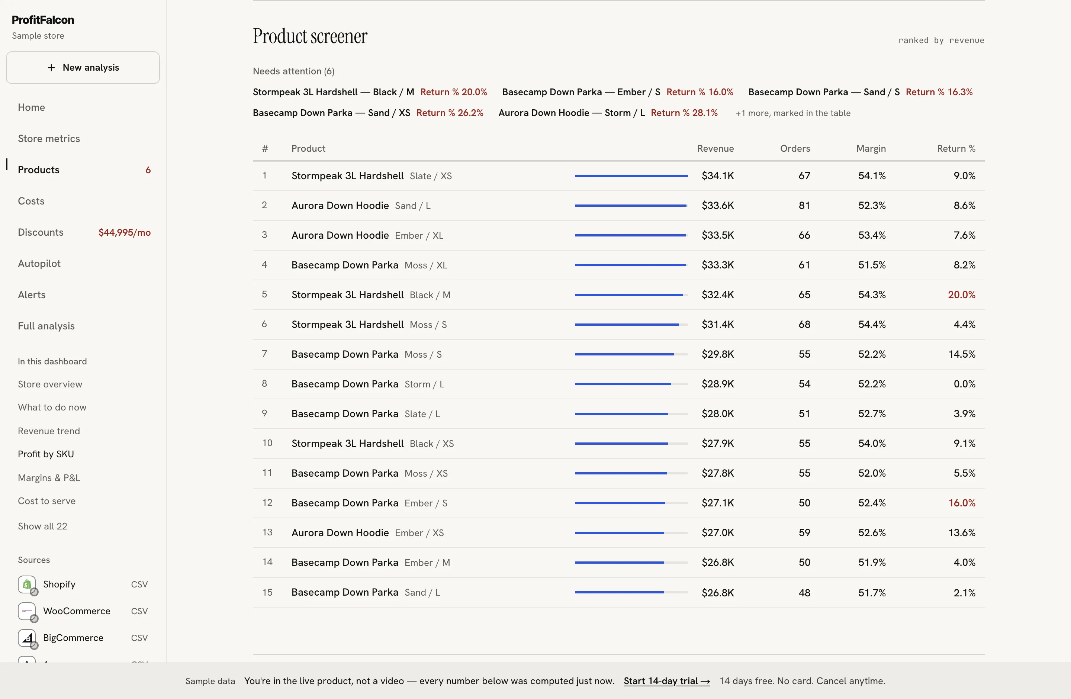Go to Autopilot
1071x699 pixels.
[x=39, y=264]
